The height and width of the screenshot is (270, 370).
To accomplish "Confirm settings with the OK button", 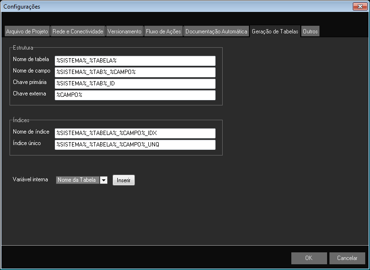I will coord(309,258).
